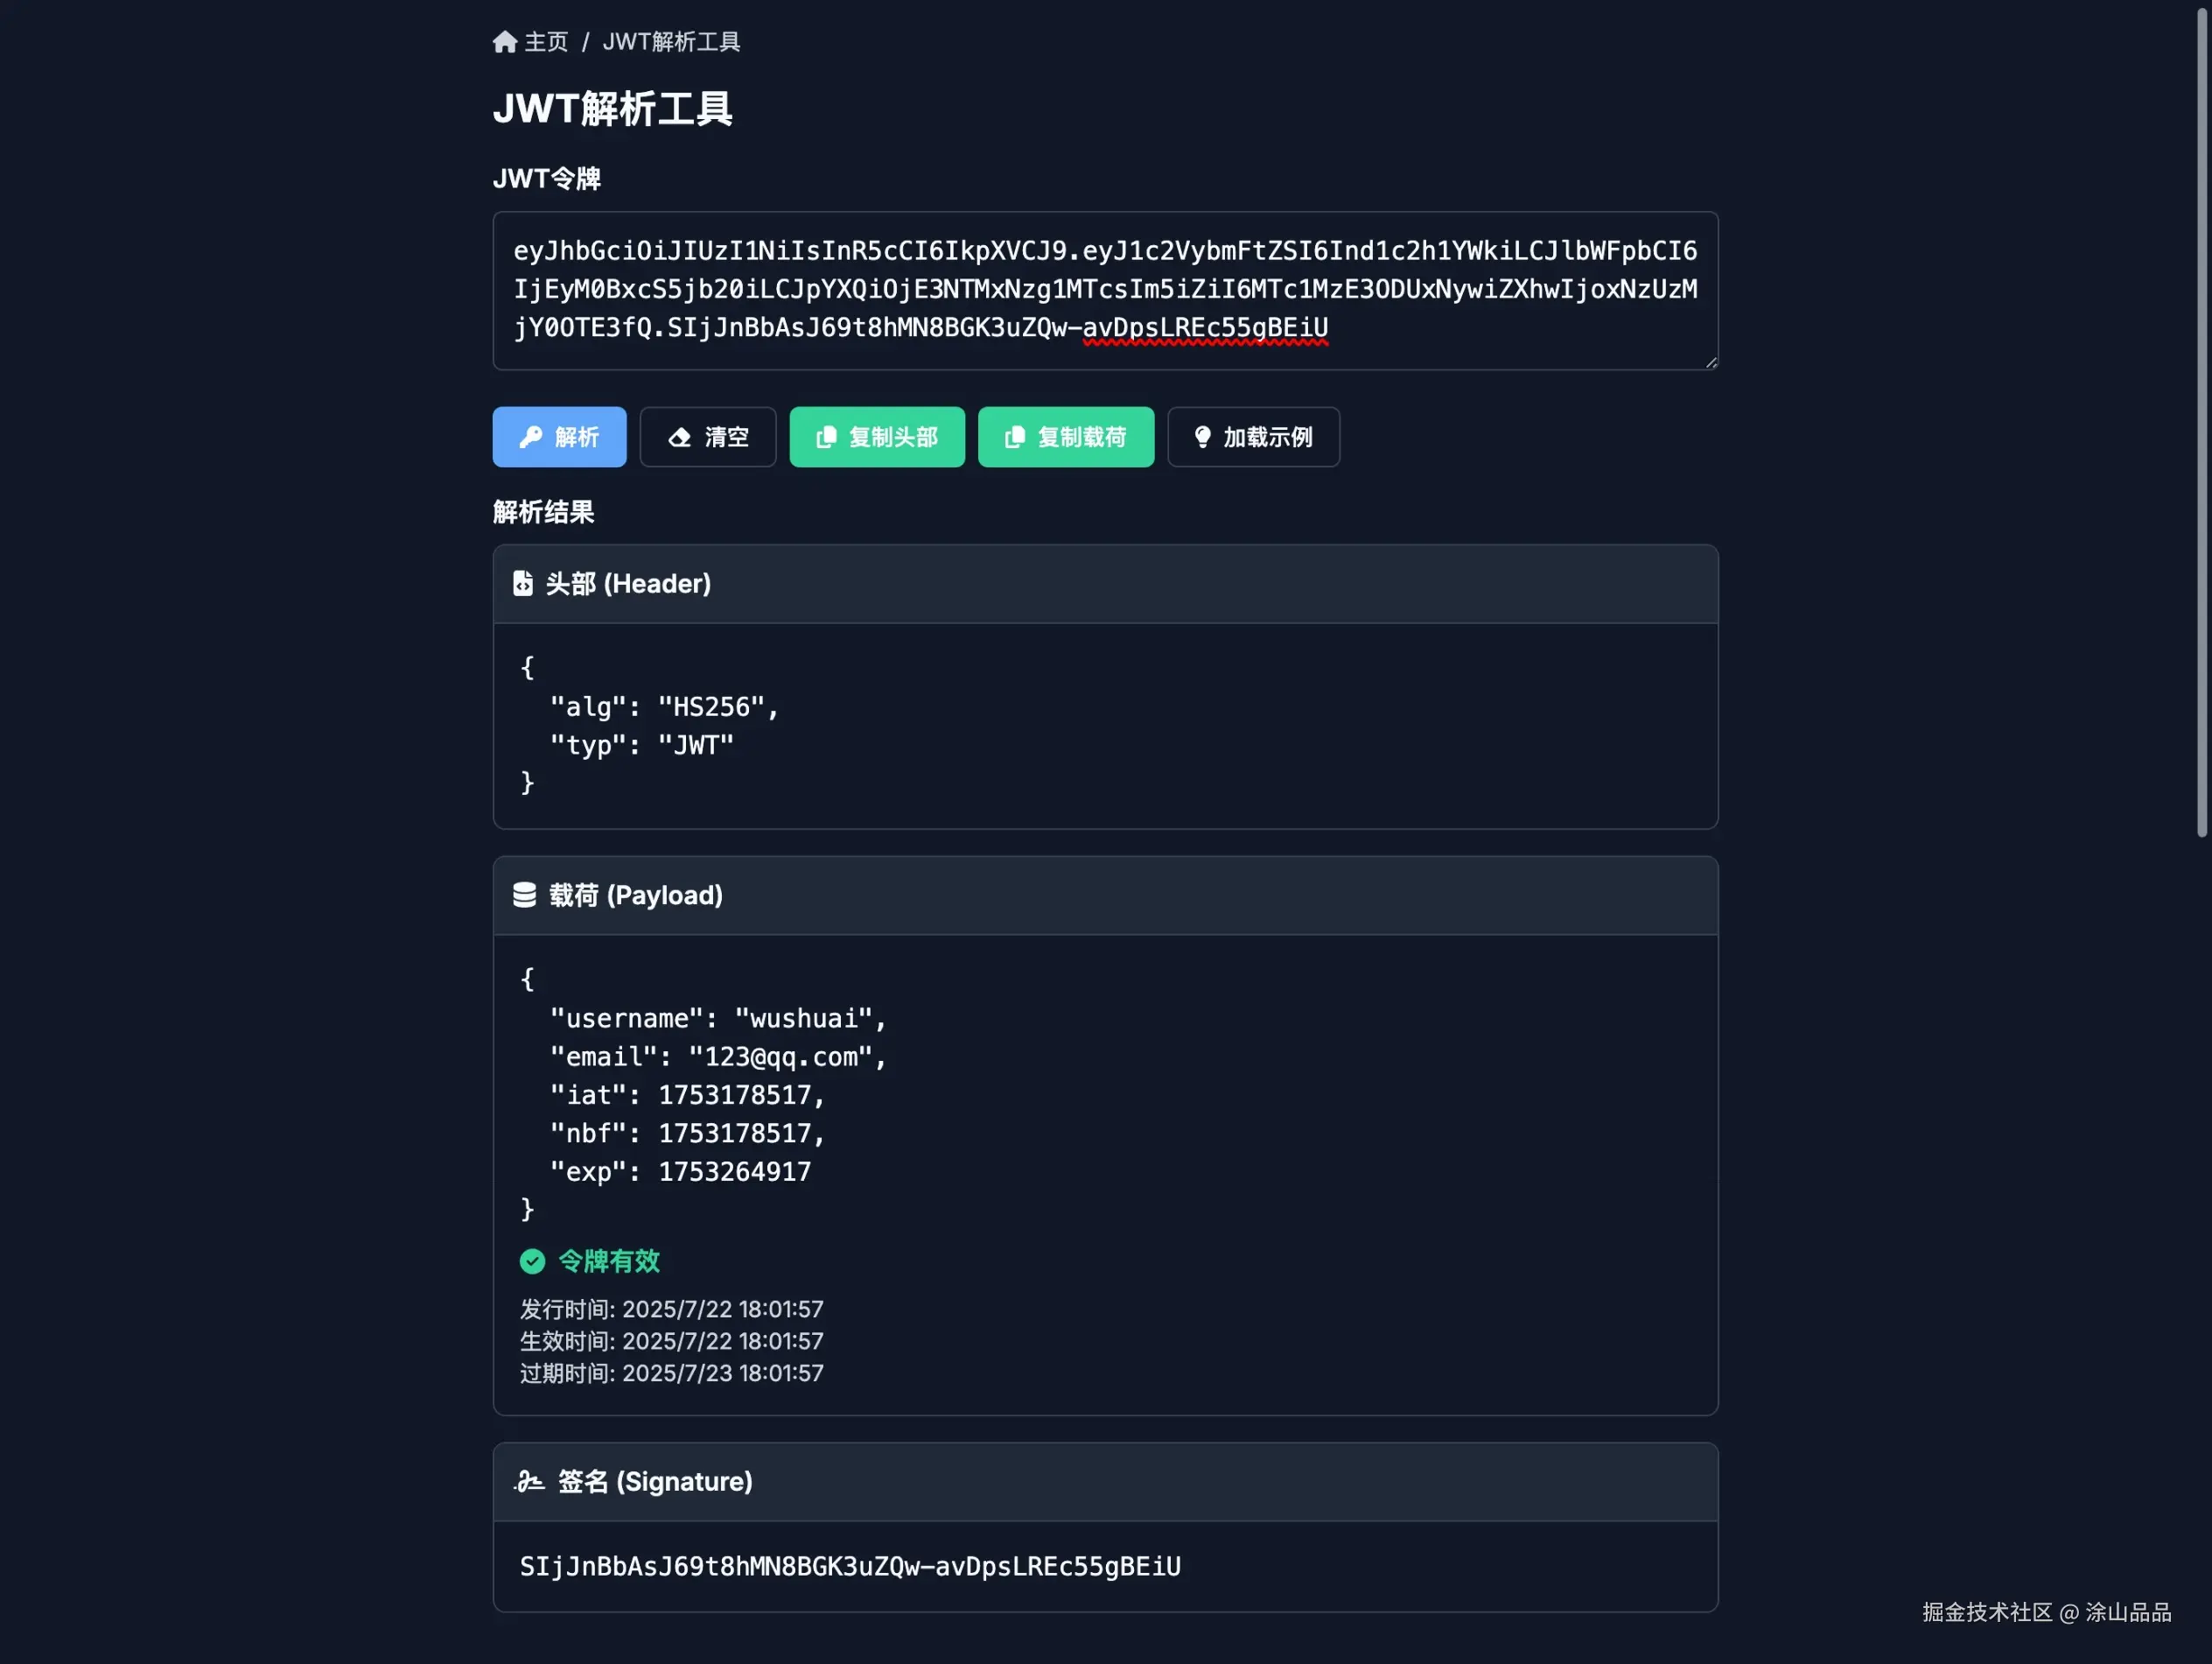The image size is (2212, 1664).
Task: Click copy icon on 复制载荷 button
Action: [1014, 438]
